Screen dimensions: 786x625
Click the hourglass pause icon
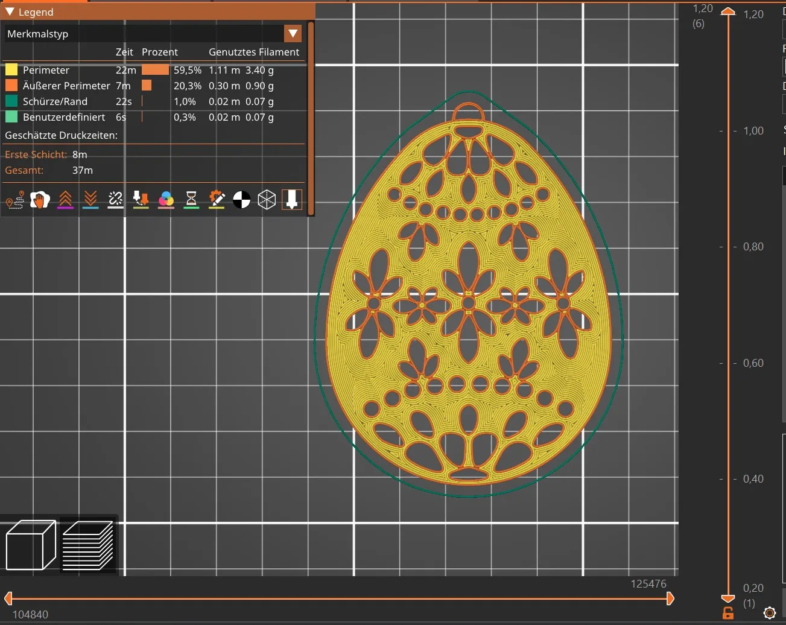(191, 200)
